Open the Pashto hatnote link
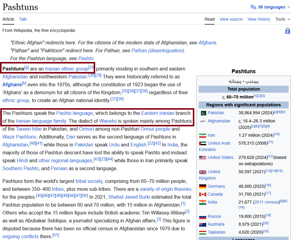The width and height of the screenshot is (295, 240). click(86, 58)
